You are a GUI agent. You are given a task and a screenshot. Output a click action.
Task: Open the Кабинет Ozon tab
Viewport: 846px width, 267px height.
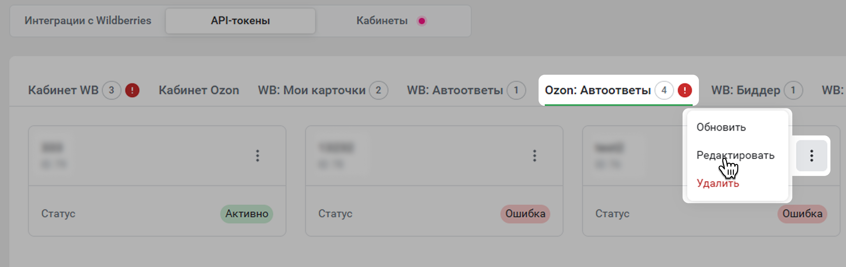coord(199,90)
